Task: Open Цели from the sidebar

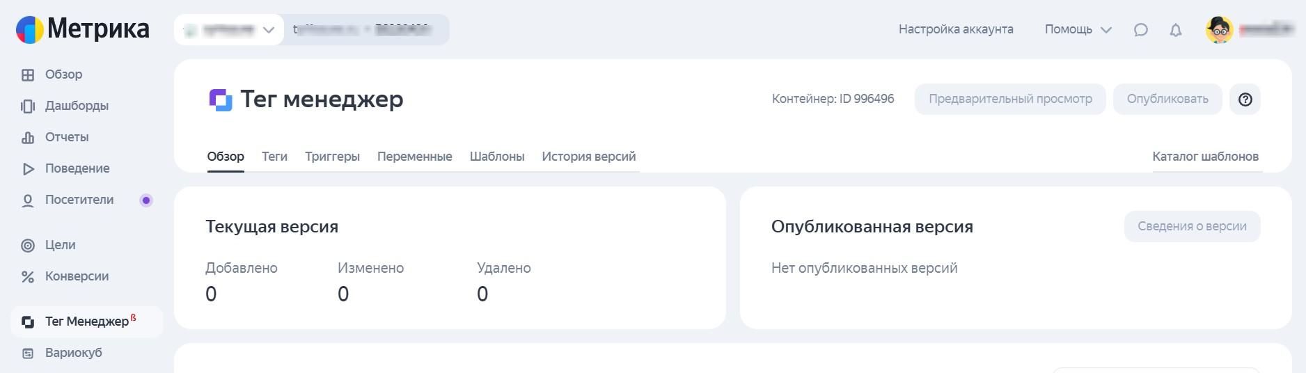Action: (61, 245)
